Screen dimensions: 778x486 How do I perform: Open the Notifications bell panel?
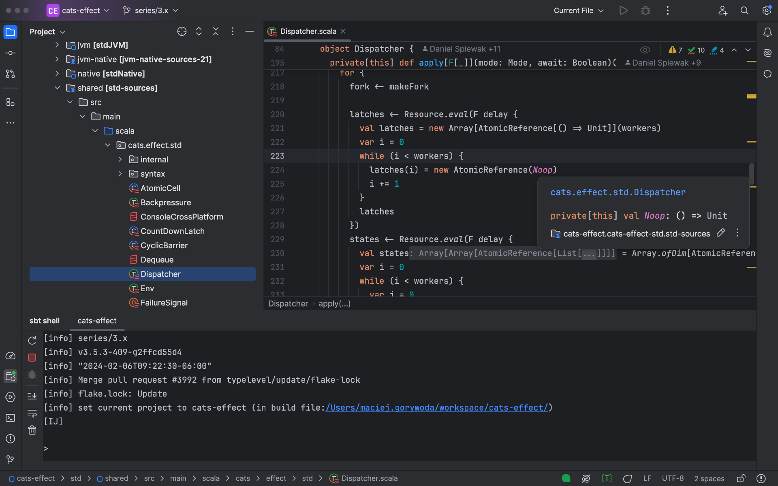[x=767, y=32]
